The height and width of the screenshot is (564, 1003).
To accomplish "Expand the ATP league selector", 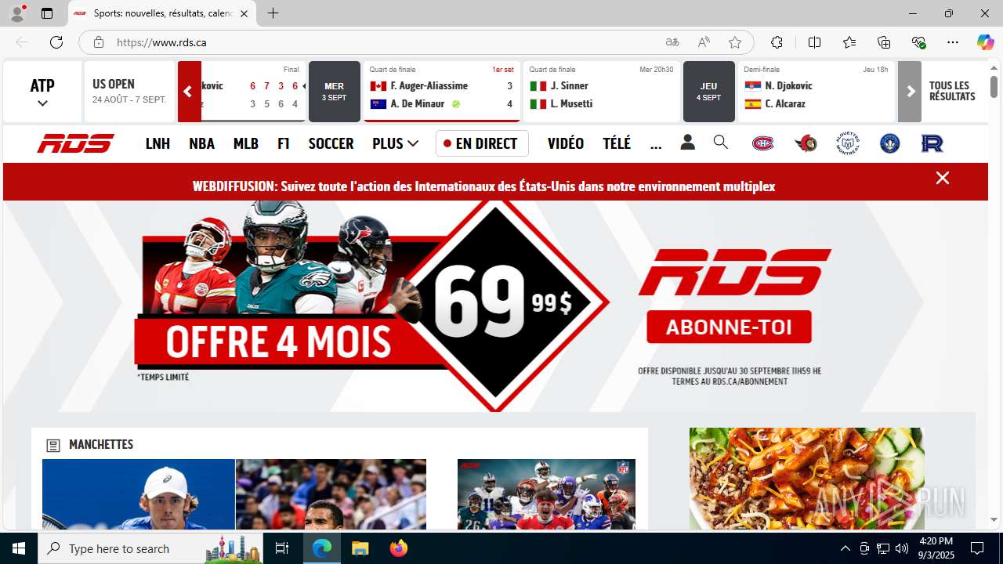I will pos(42,92).
